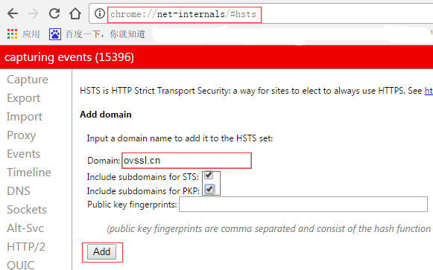Go back using the browser back arrow
Image resolution: width=433 pixels, height=270 pixels.
13,13
